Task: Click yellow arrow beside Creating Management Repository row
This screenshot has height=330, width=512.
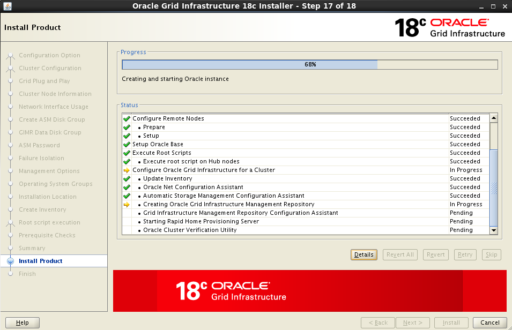Action: click(127, 205)
